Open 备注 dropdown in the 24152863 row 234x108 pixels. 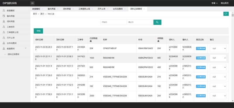218,96
